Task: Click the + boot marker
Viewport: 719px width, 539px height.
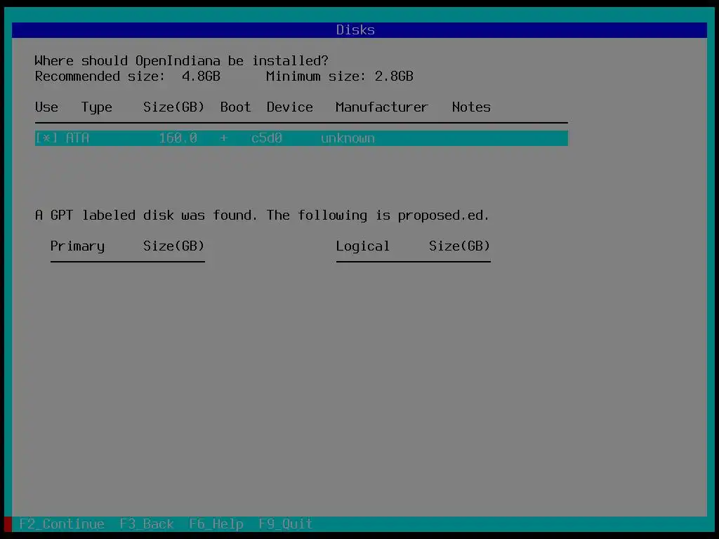Action: [x=224, y=138]
